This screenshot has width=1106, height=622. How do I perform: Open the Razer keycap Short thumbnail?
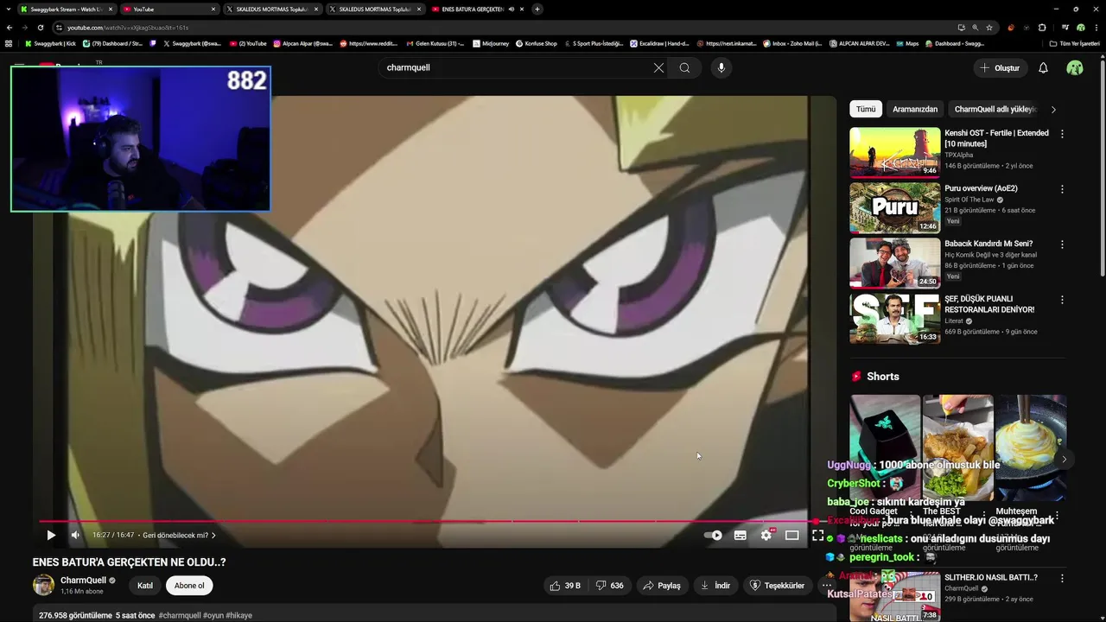point(885,447)
